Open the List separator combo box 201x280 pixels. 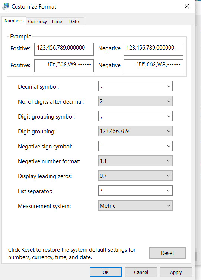(x=135, y=191)
